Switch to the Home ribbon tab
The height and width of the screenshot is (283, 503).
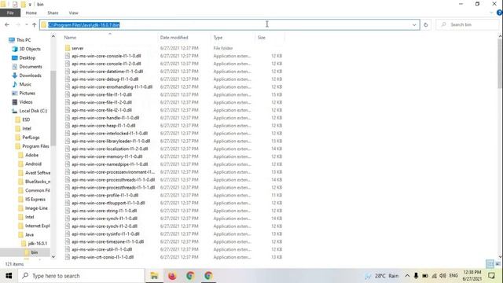tap(31, 13)
